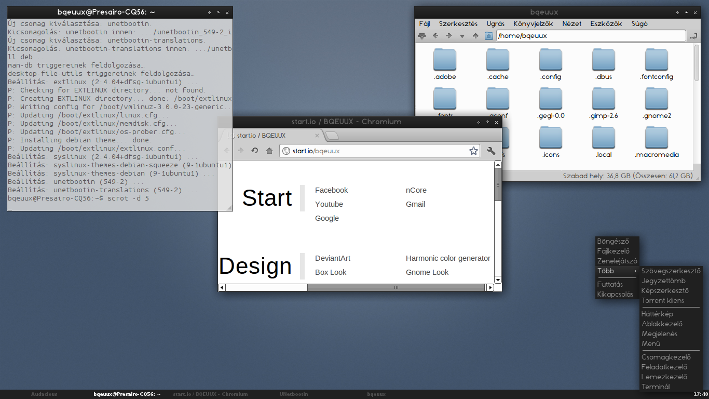The width and height of the screenshot is (709, 399).
Task: Click the go arrow beside the path field
Action: coord(693,36)
